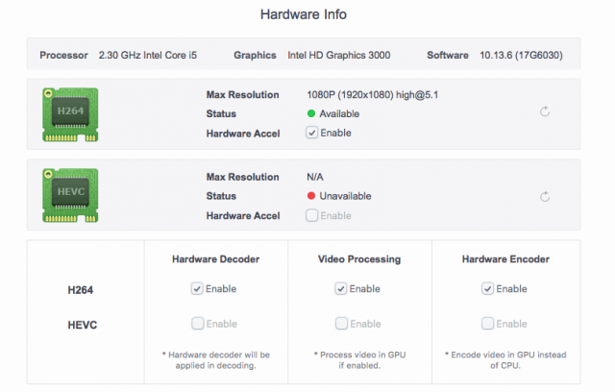
Task: Toggle HEVC Hardware Encoder Enable checkbox
Action: pos(487,324)
